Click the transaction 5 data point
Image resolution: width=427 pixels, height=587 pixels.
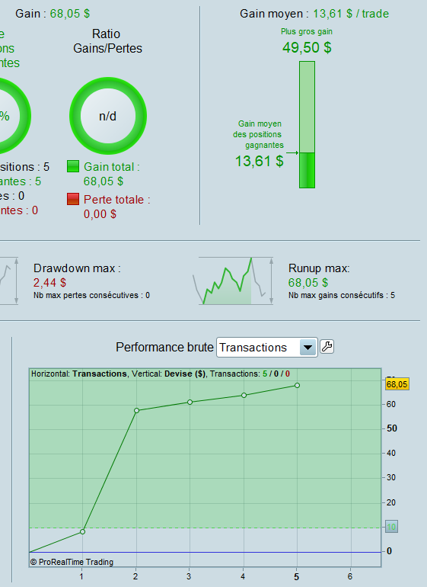point(298,386)
